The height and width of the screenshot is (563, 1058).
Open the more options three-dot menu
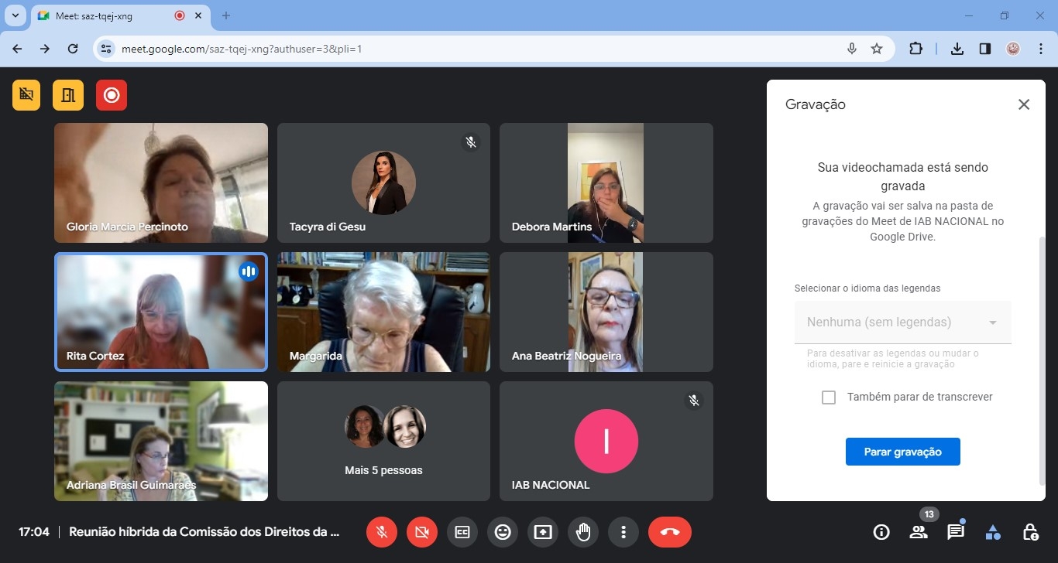623,532
